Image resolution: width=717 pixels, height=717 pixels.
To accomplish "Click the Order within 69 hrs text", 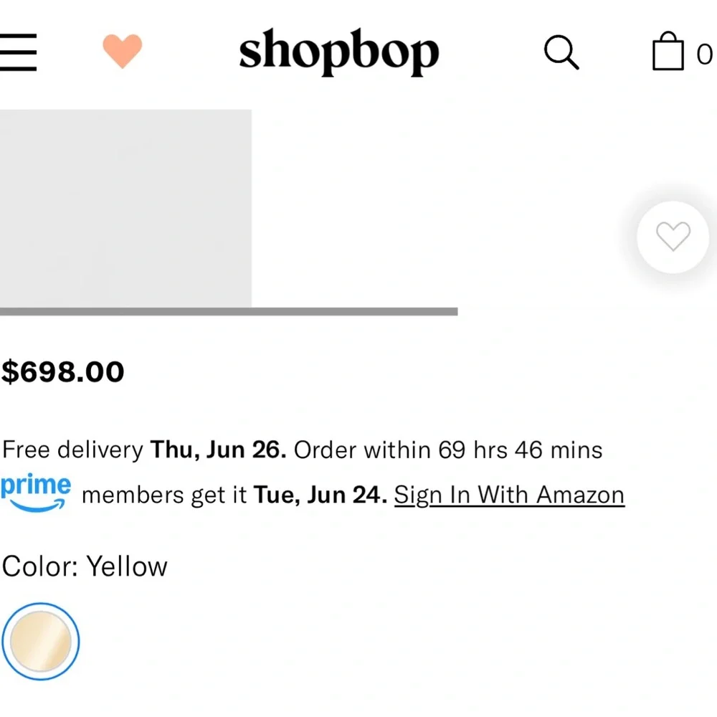I will pyautogui.click(x=447, y=450).
